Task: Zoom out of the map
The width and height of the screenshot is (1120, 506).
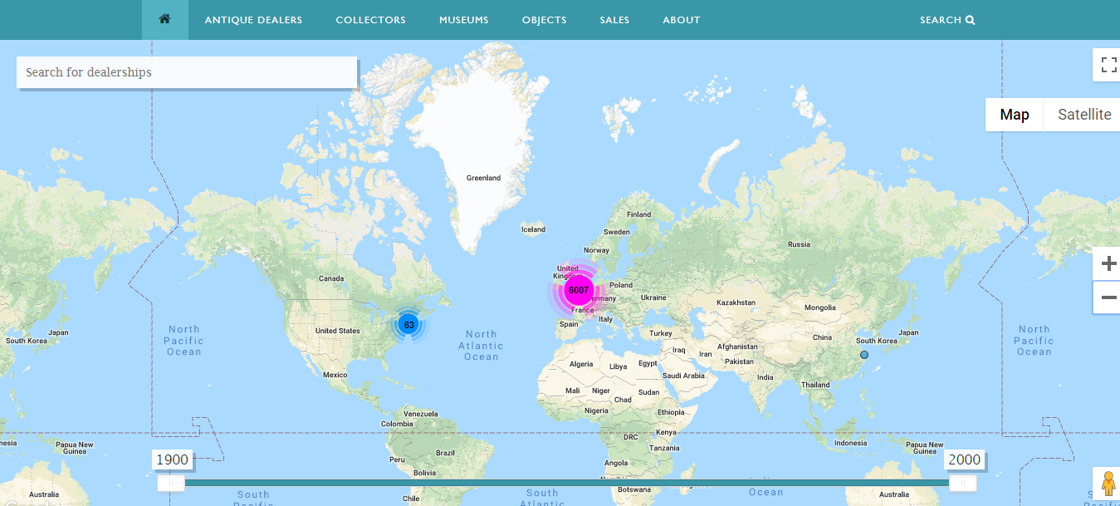Action: (x=1108, y=297)
